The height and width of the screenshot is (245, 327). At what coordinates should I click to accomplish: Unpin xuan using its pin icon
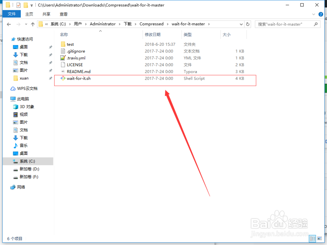click(x=50, y=78)
